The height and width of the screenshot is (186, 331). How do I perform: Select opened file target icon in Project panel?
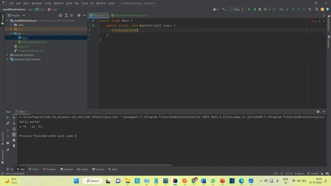(61, 16)
